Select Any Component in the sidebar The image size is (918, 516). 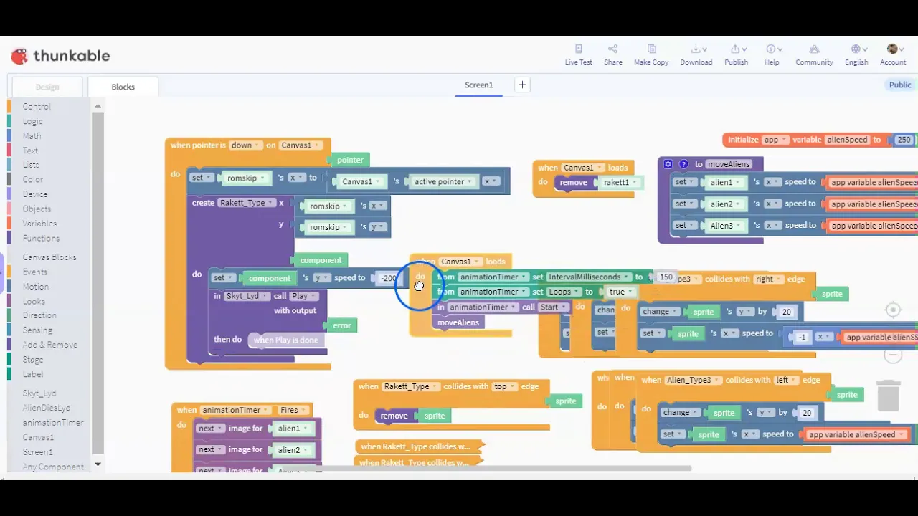click(x=53, y=467)
